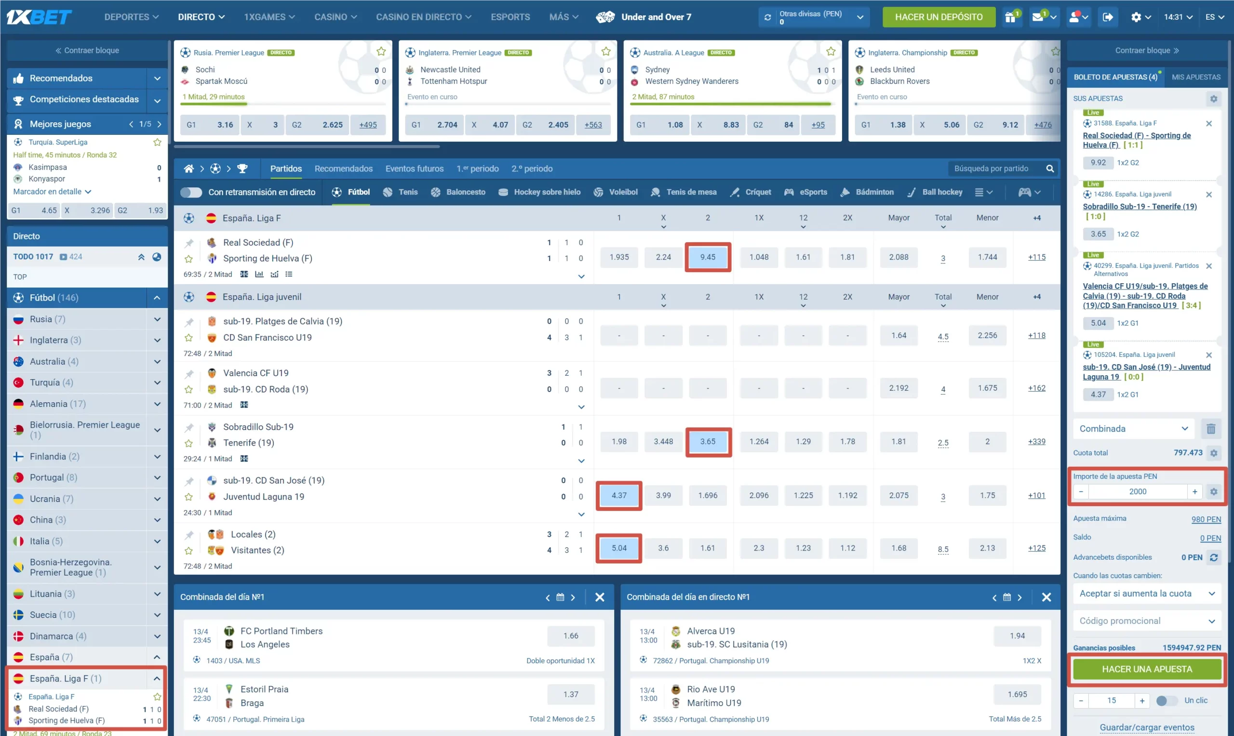Image resolution: width=1234 pixels, height=736 pixels.
Task: Open gear icon next to stake amount field
Action: point(1214,491)
